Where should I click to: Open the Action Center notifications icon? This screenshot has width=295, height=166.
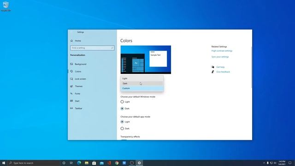(x=290, y=163)
